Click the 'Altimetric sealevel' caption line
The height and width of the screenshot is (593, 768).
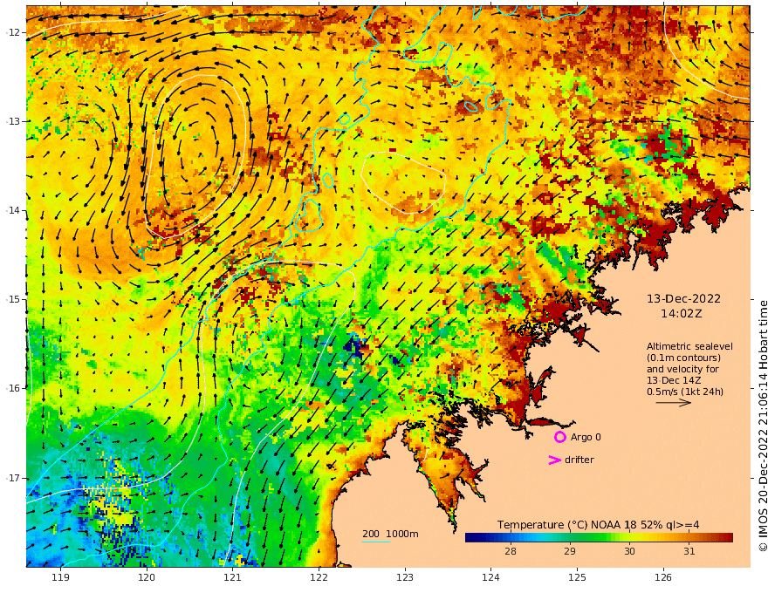(689, 346)
